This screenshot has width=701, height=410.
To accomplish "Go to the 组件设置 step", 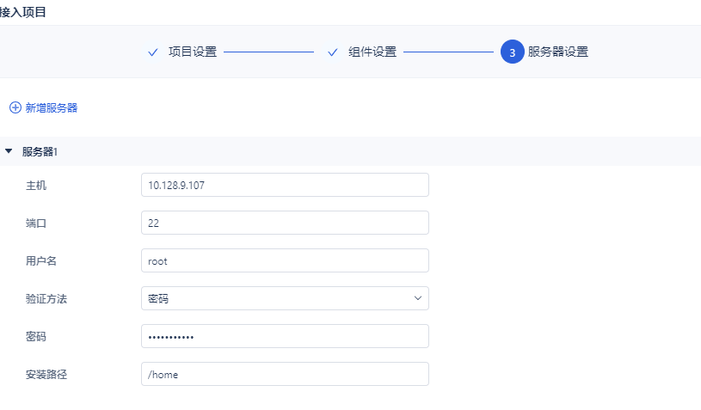I will (x=372, y=52).
